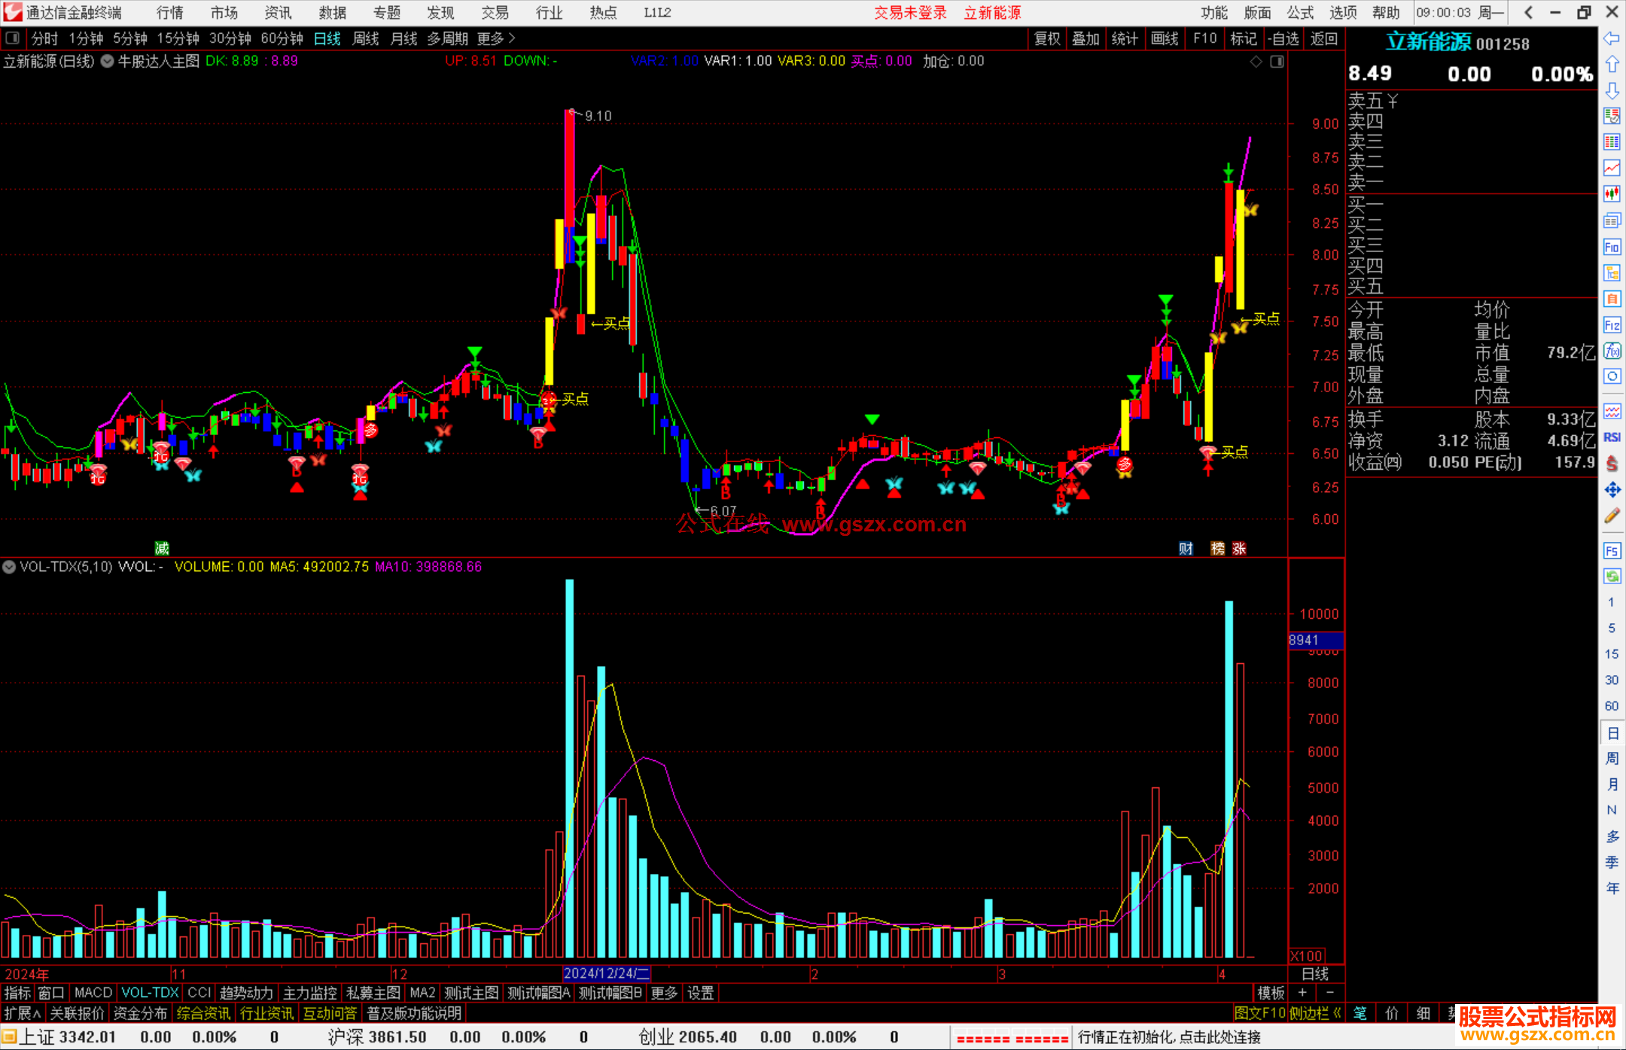Switch to 60-minute period in sidebar

[1612, 706]
